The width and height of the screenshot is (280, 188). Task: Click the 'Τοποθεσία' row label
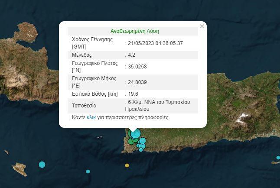coord(84,105)
